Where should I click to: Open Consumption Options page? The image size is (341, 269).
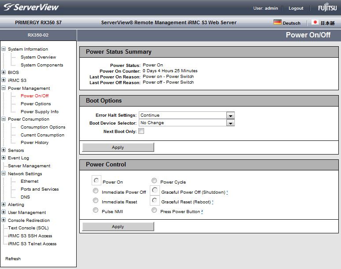coord(43,127)
